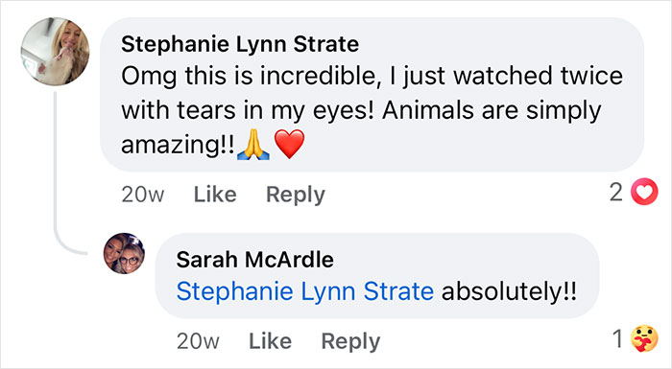Click the 'Omg this is incredible' comment text
672x369 pixels.
click(x=372, y=110)
